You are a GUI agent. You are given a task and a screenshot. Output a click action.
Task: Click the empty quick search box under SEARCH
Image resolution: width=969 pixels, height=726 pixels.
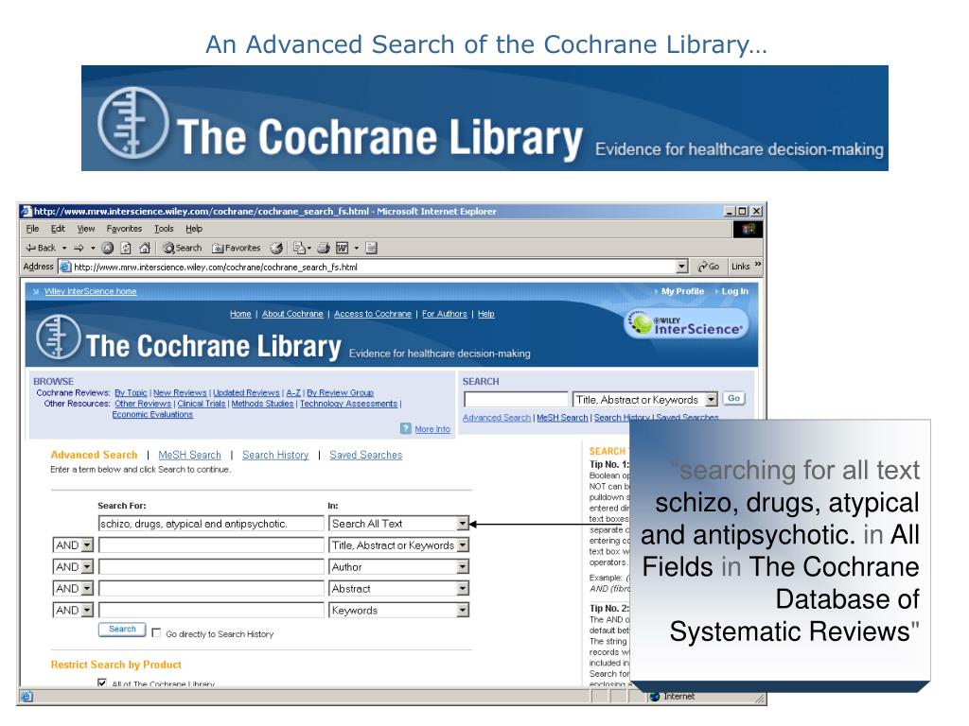[x=516, y=400]
